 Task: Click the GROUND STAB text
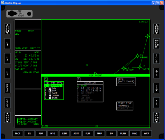(31, 73)
